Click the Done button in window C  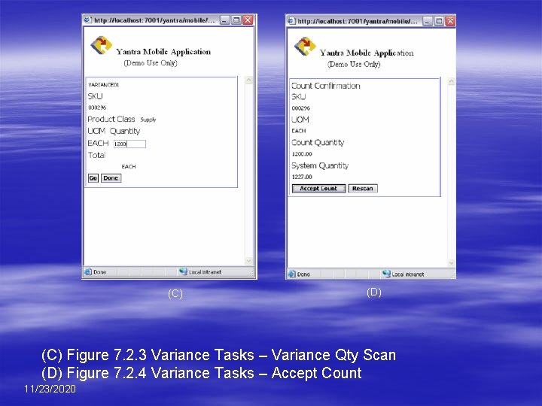(111, 178)
